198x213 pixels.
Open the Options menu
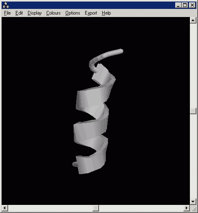tap(73, 13)
